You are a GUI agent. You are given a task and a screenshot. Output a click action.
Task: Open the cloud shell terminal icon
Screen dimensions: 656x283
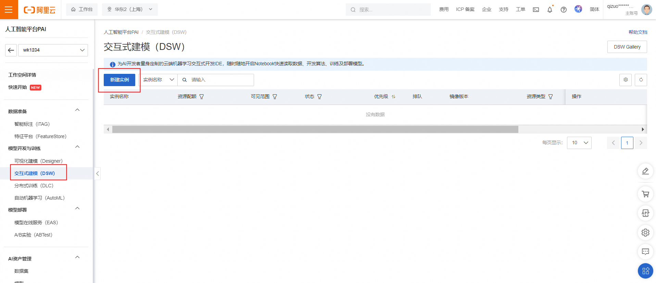[x=536, y=10]
